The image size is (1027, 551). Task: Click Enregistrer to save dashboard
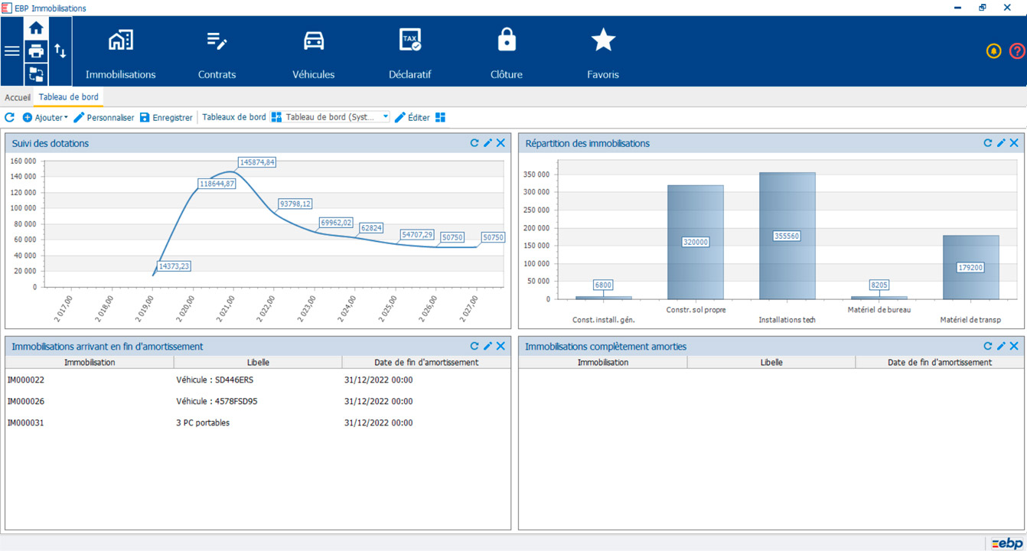tap(166, 118)
